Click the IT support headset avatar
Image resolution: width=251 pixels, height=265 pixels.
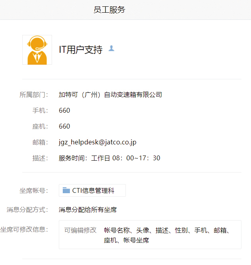pos(37,50)
